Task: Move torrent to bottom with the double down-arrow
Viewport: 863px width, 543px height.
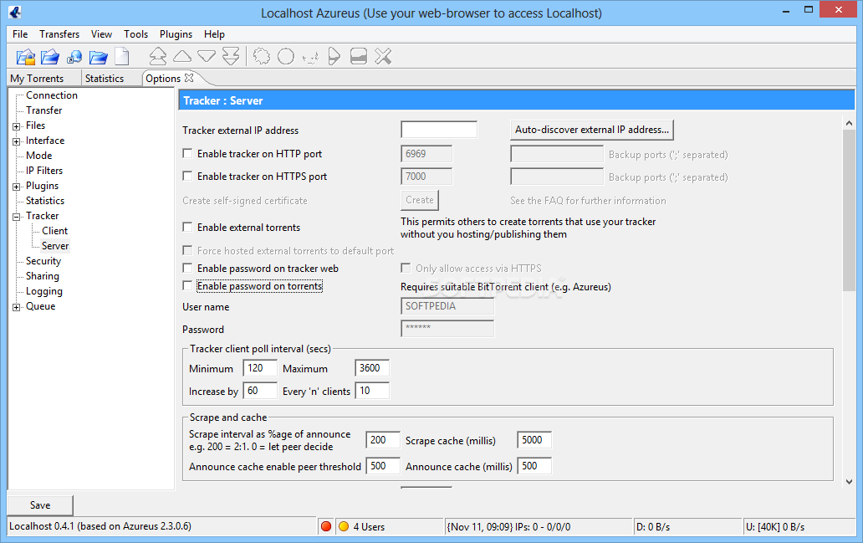Action: [231, 56]
